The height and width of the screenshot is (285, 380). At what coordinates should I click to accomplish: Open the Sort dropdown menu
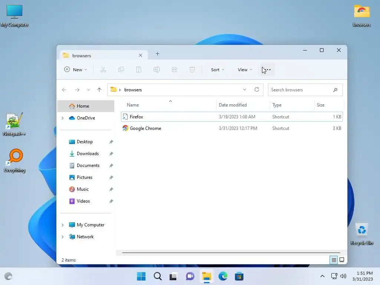(217, 70)
